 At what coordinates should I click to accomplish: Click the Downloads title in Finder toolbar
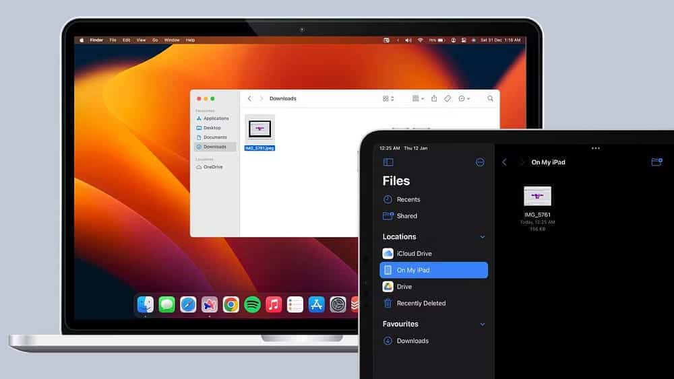coord(283,98)
